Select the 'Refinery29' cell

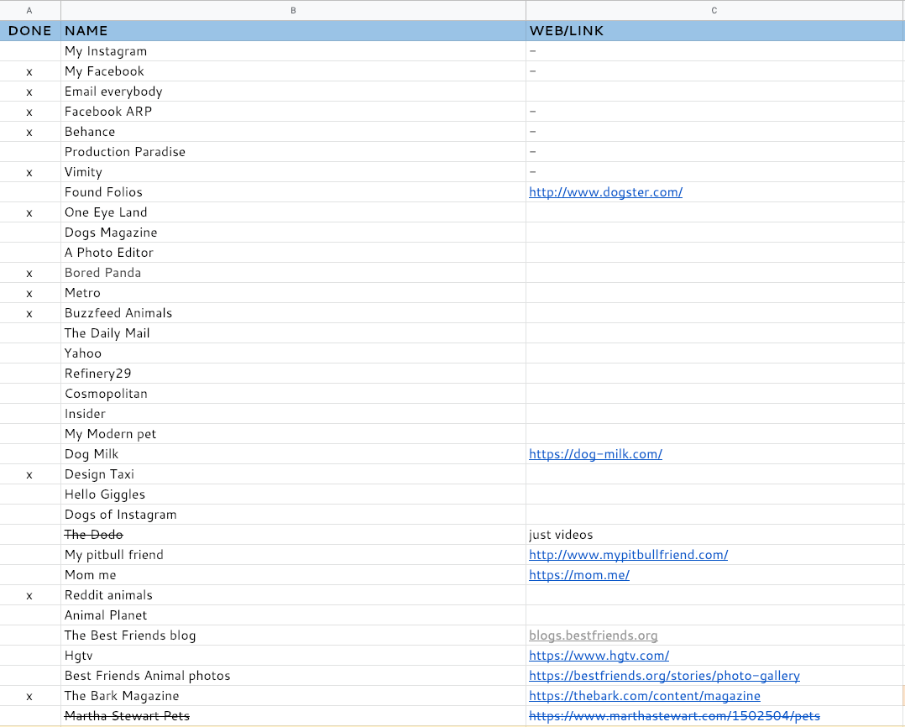(x=293, y=374)
